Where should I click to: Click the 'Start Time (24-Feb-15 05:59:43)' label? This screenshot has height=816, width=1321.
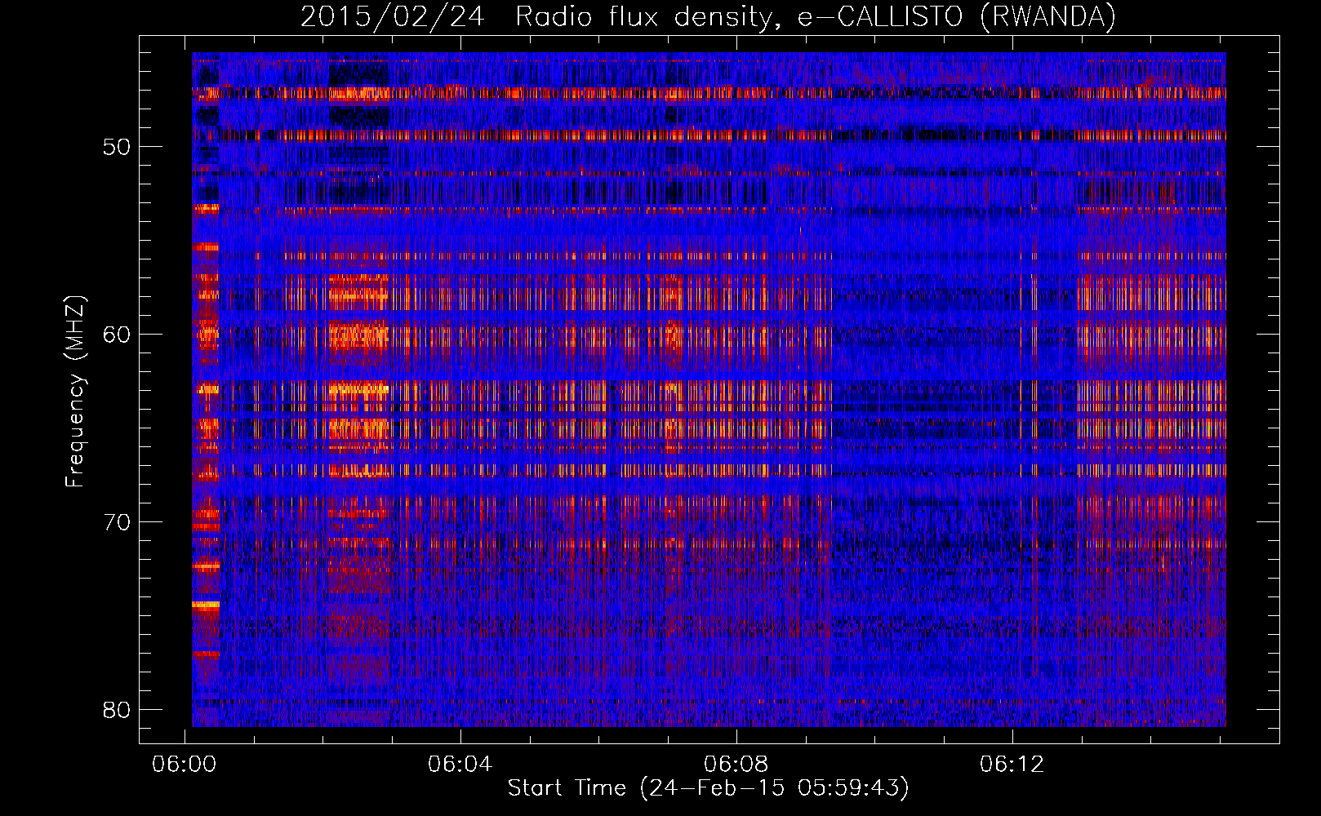[708, 788]
